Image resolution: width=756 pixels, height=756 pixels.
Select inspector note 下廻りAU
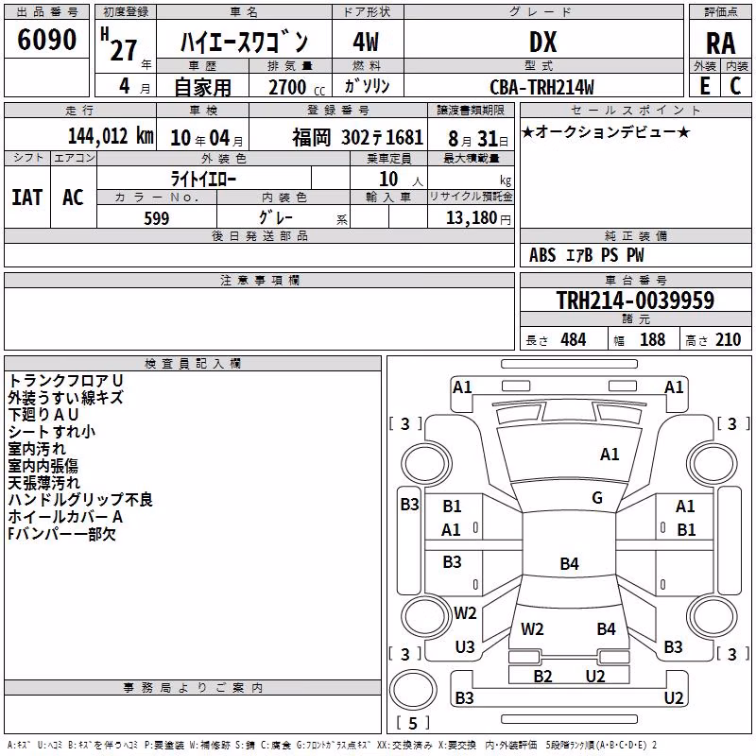click(x=43, y=414)
